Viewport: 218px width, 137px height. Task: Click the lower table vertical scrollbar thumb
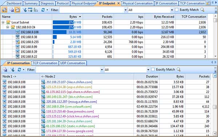[x=215, y=107]
